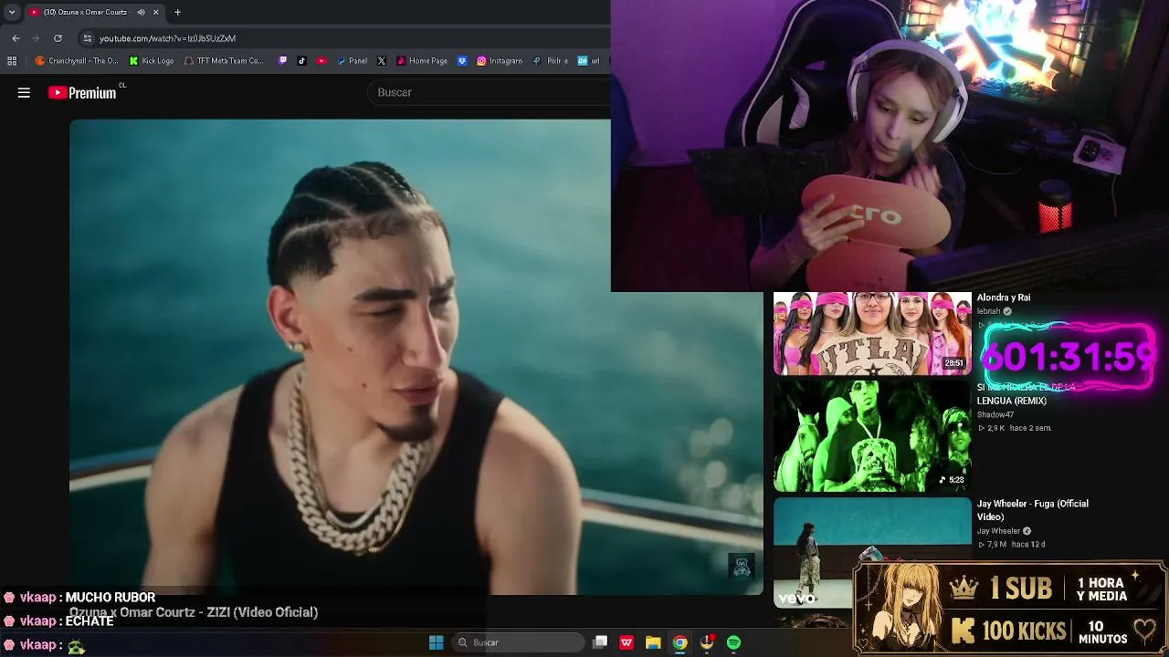Expand the Chrome tab search dropdown

coord(12,12)
